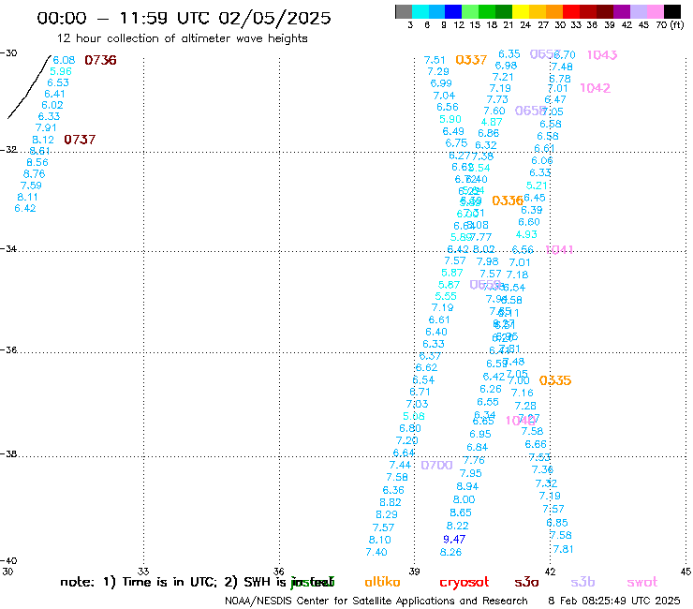
Task: Click the wave height value '5.90'
Action: pos(450,119)
